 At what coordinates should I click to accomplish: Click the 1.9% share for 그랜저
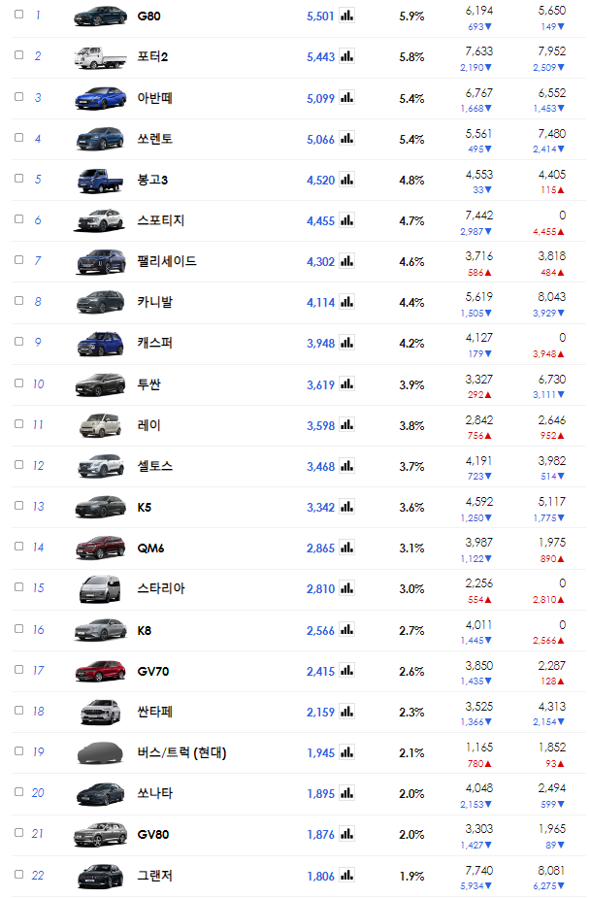pyautogui.click(x=411, y=877)
